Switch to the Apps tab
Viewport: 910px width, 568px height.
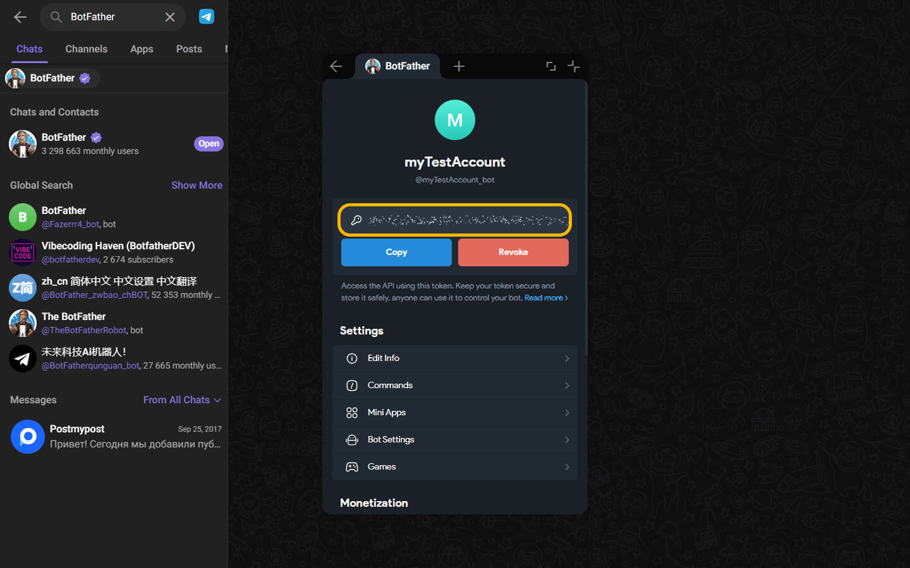(142, 49)
